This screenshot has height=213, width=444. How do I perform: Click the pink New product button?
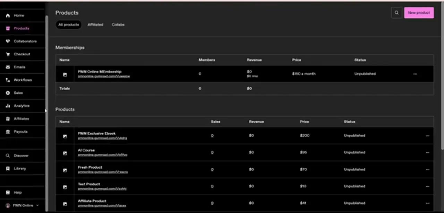(x=419, y=13)
